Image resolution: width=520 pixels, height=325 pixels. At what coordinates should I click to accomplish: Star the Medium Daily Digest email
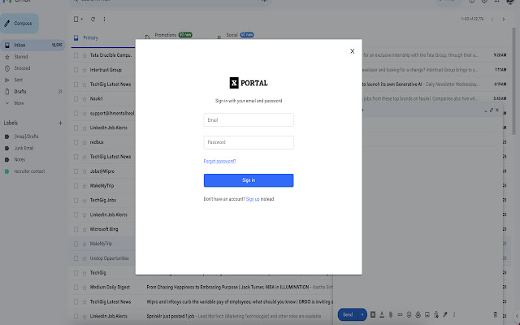(84, 287)
